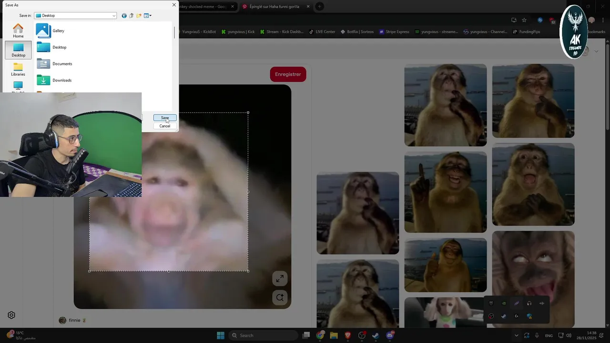Screen dimensions: 610x343
Task: Open the Windows Start menu
Action: pyautogui.click(x=221, y=335)
